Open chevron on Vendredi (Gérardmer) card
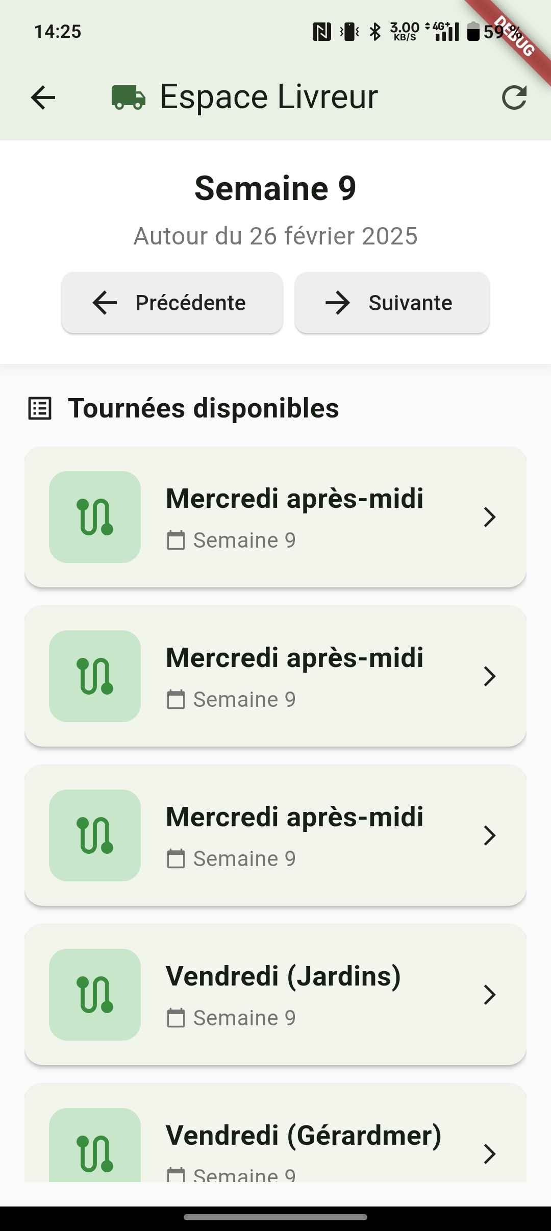Image resolution: width=551 pixels, height=1231 pixels. click(489, 1153)
